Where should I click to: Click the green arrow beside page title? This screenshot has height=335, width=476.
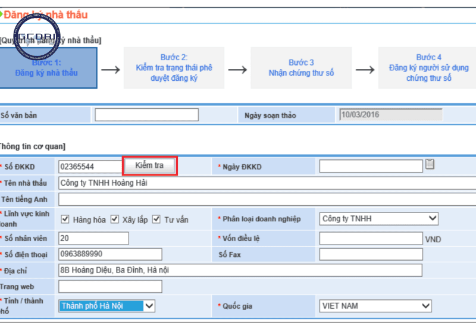click(2, 13)
